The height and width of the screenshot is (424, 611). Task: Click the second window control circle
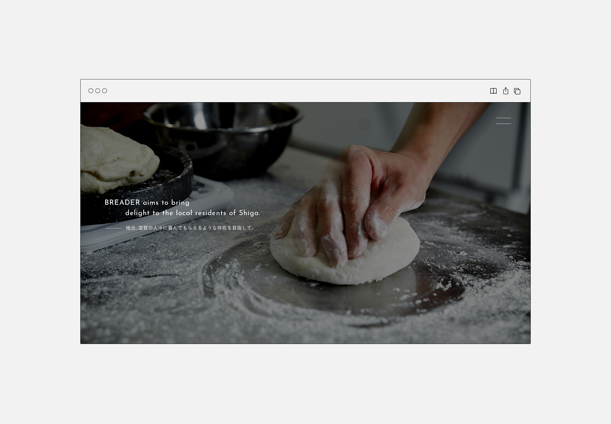point(98,91)
